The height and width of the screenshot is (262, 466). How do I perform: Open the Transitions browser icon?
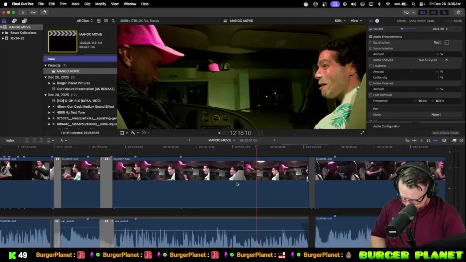[x=461, y=140]
